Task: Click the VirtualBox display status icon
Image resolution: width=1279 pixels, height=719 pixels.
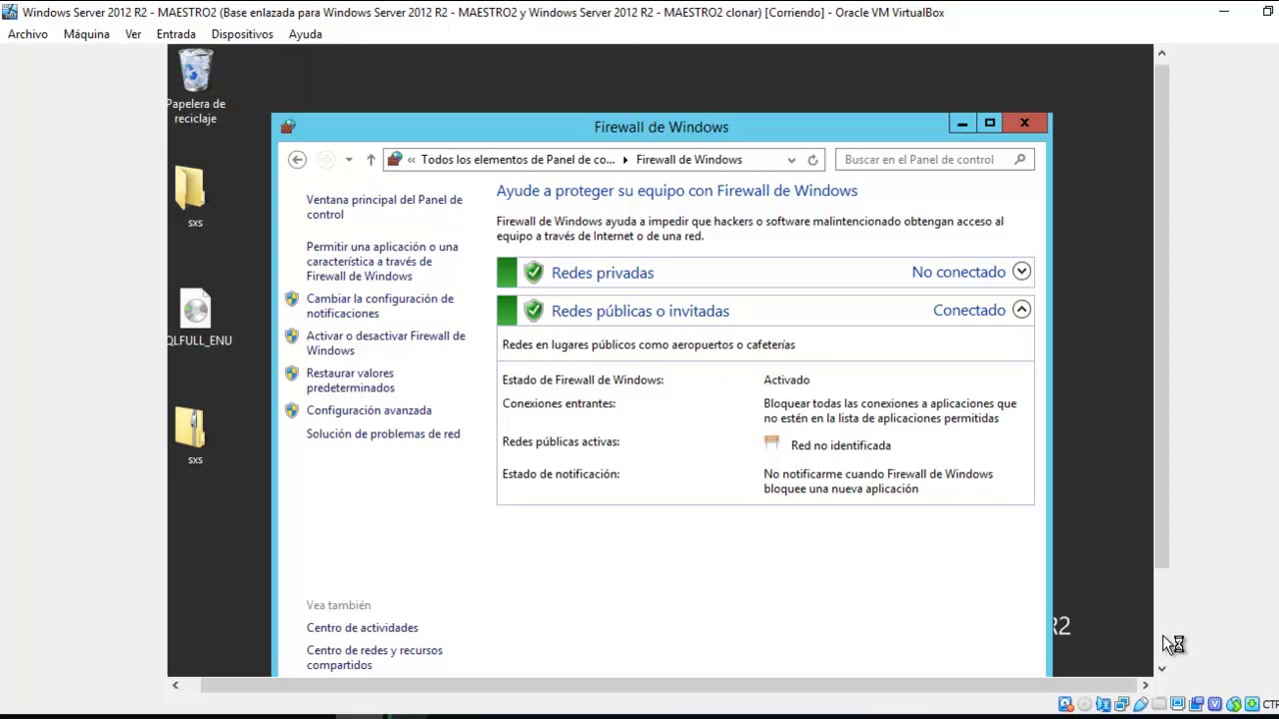Action: click(1177, 704)
